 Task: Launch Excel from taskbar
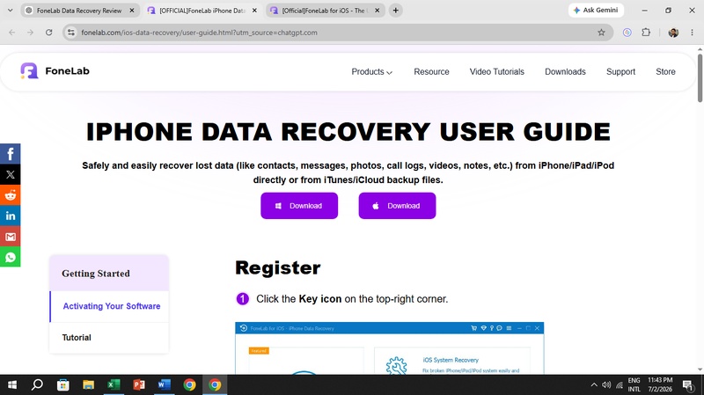tap(114, 384)
